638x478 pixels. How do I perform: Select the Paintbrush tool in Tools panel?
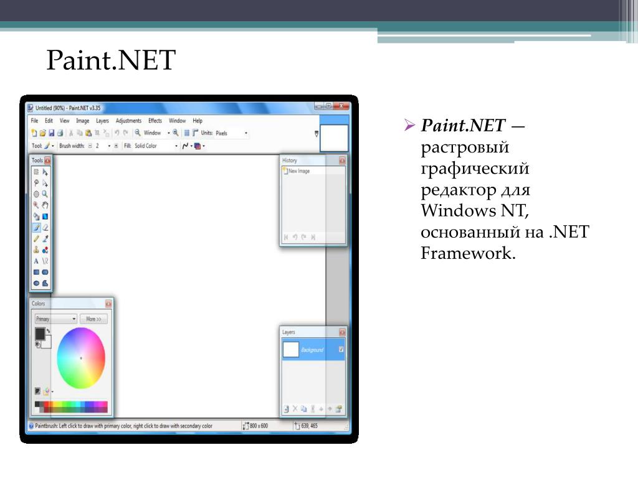click(x=36, y=228)
